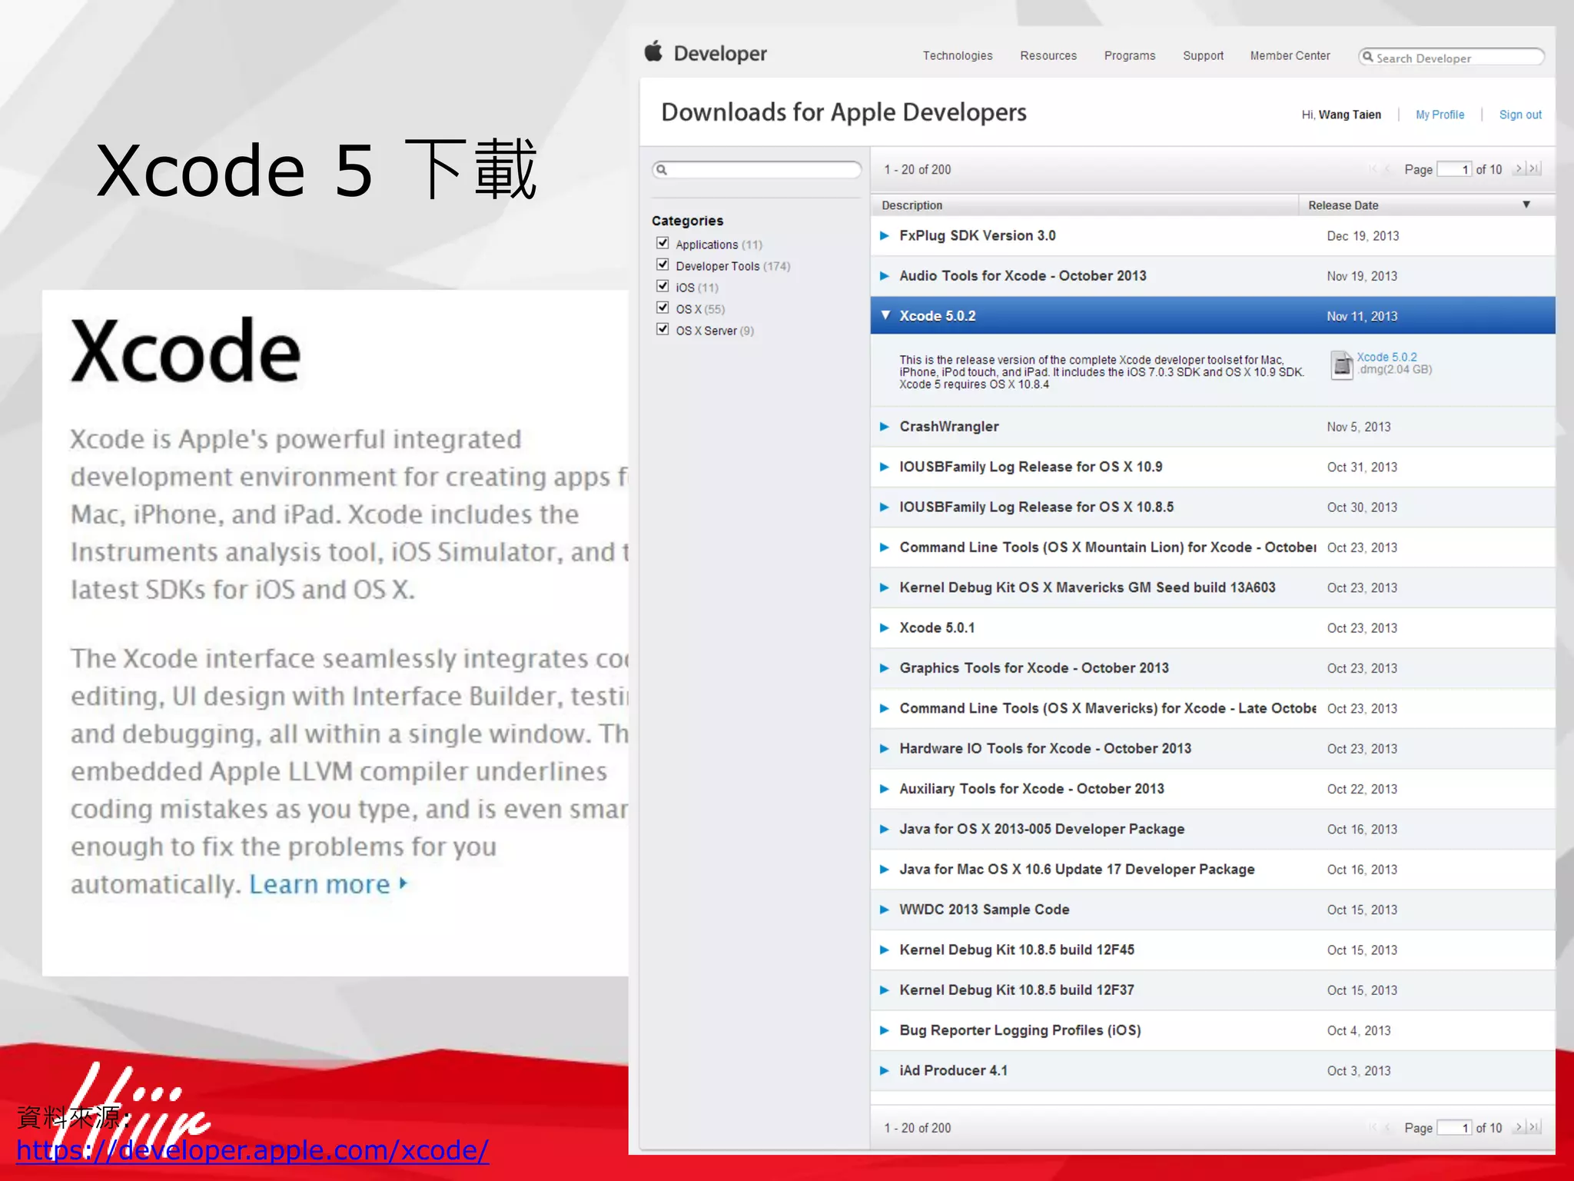Collapse the Xcode 5.0.2 row
This screenshot has height=1181, width=1574.
pyautogui.click(x=885, y=315)
